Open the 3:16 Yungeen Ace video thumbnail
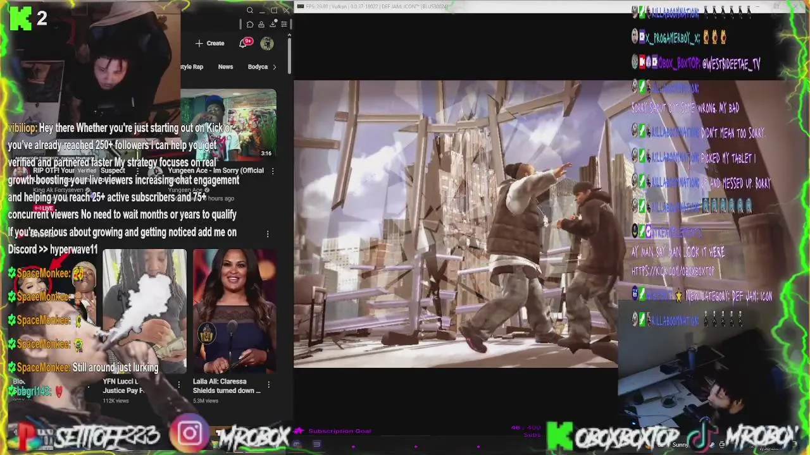The height and width of the screenshot is (455, 810). coord(228,124)
